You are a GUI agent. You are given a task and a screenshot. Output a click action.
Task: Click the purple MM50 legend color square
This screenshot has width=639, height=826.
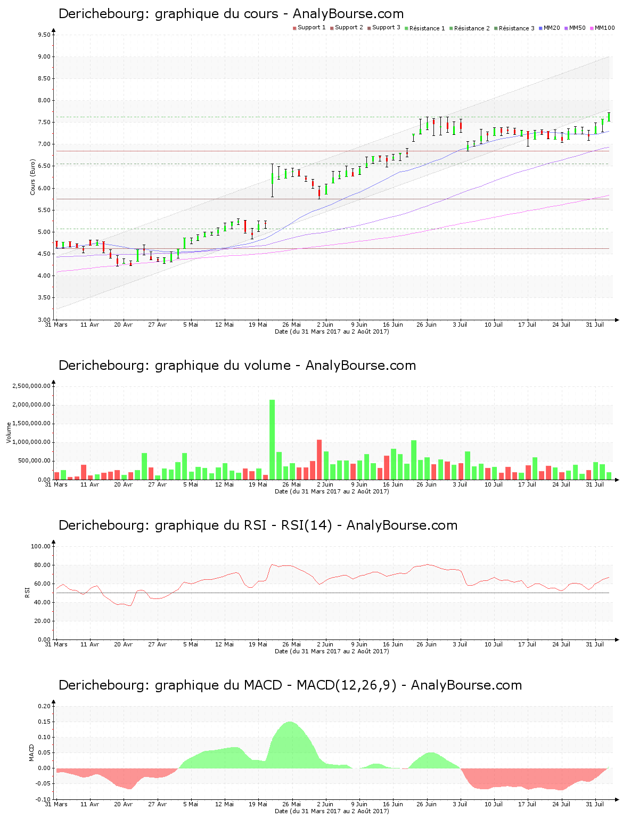[567, 28]
